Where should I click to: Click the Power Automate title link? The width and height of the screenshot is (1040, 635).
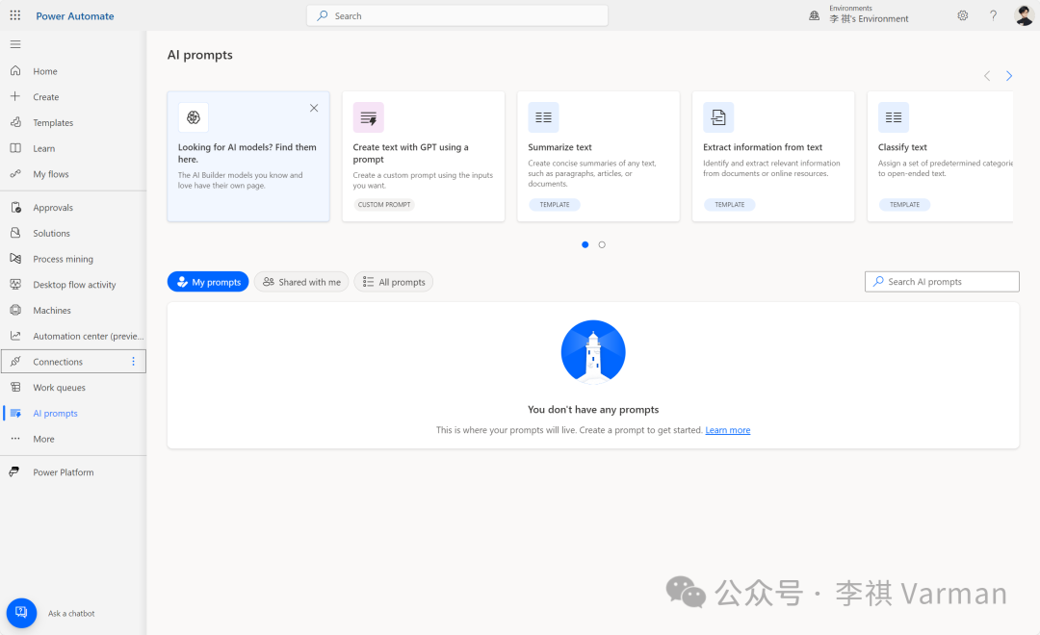coord(75,16)
